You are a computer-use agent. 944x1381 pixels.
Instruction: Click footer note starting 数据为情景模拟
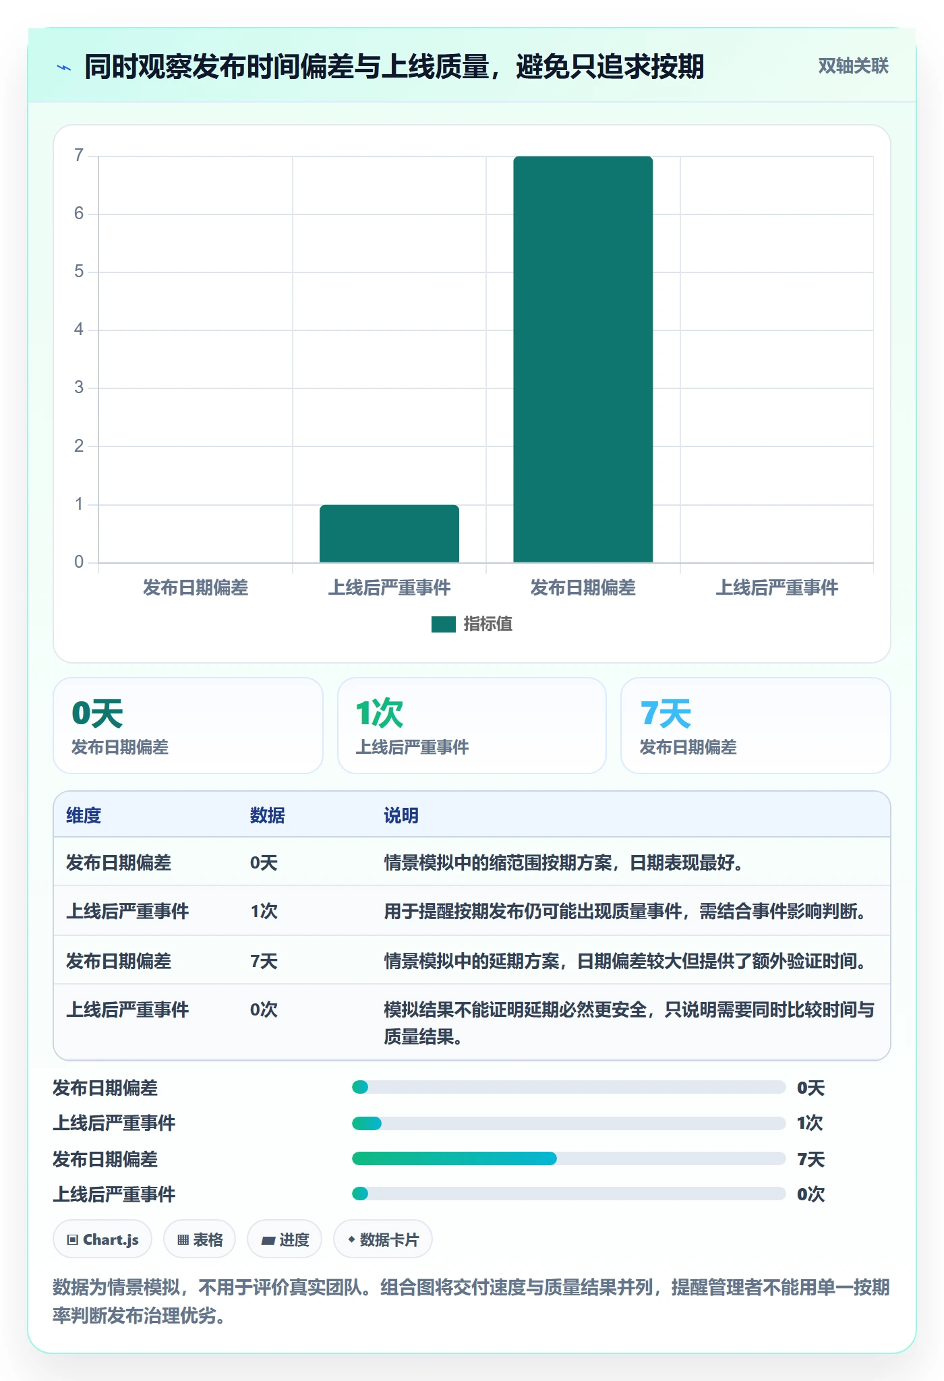pyautogui.click(x=471, y=1301)
